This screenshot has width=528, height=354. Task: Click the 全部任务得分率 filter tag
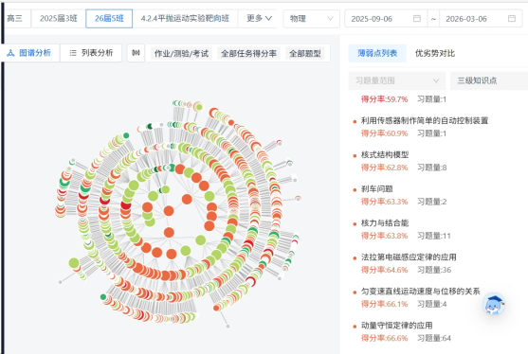pyautogui.click(x=249, y=53)
